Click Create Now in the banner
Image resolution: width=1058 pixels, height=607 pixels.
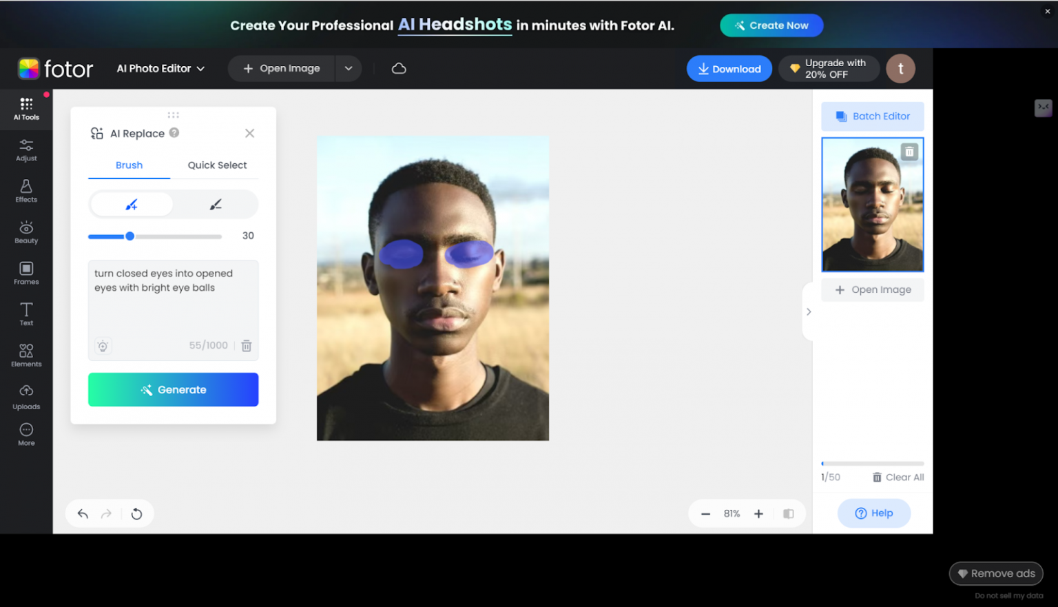(771, 25)
